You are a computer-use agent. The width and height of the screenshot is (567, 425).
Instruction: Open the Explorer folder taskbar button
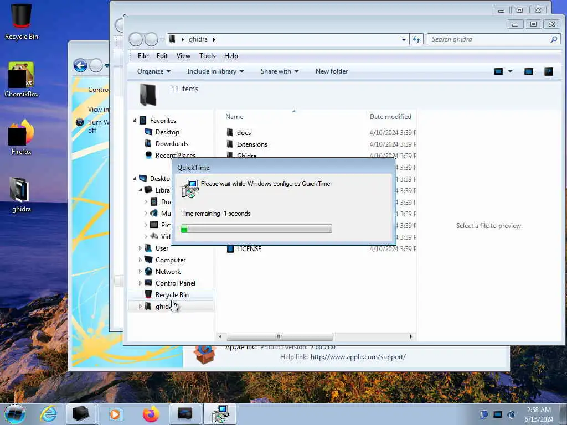[x=81, y=414]
